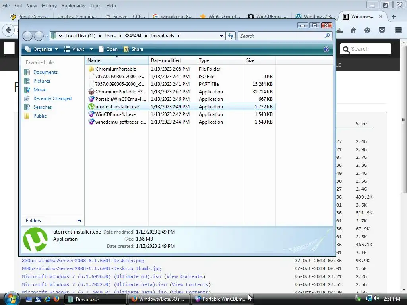
Task: Launch Internet Explorer from quick launch
Action: click(48, 299)
